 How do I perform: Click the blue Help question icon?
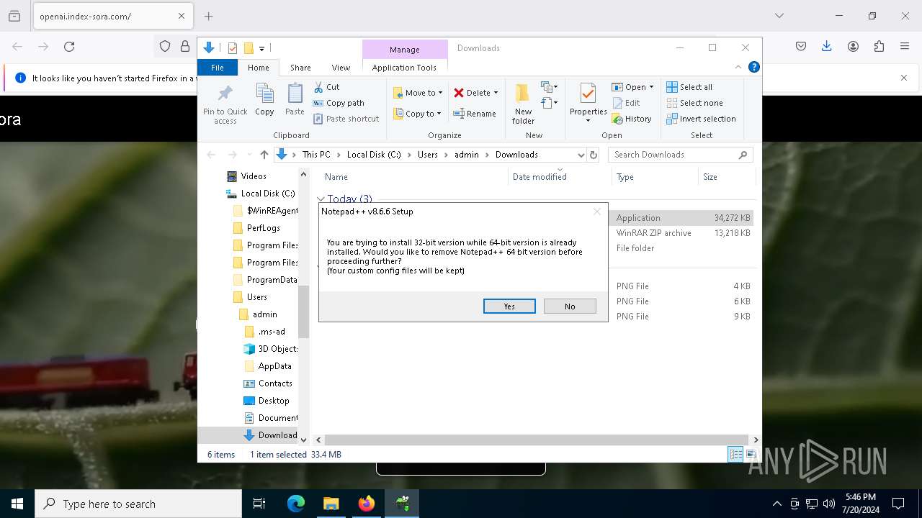click(753, 67)
